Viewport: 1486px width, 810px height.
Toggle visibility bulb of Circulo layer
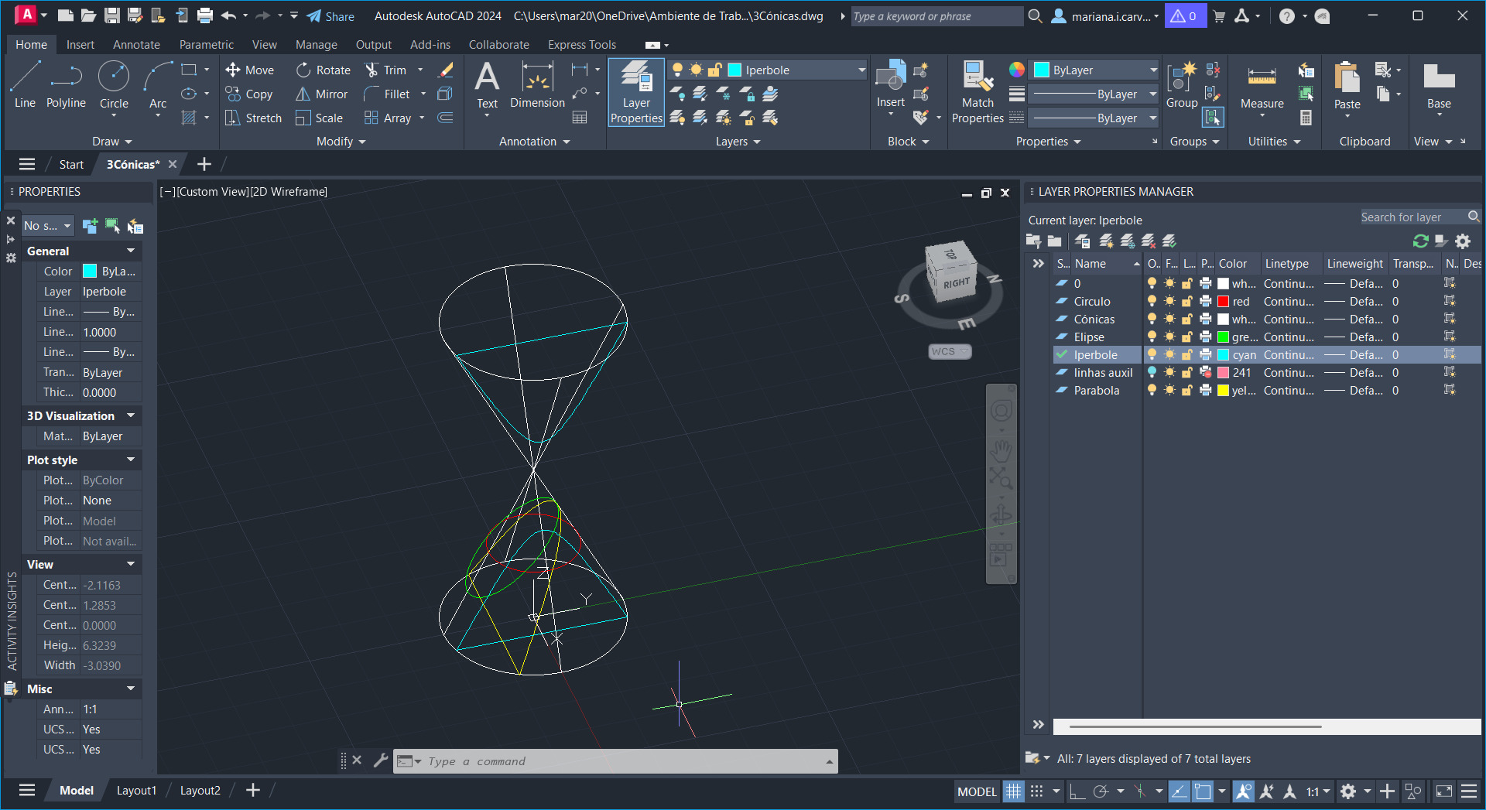1152,302
